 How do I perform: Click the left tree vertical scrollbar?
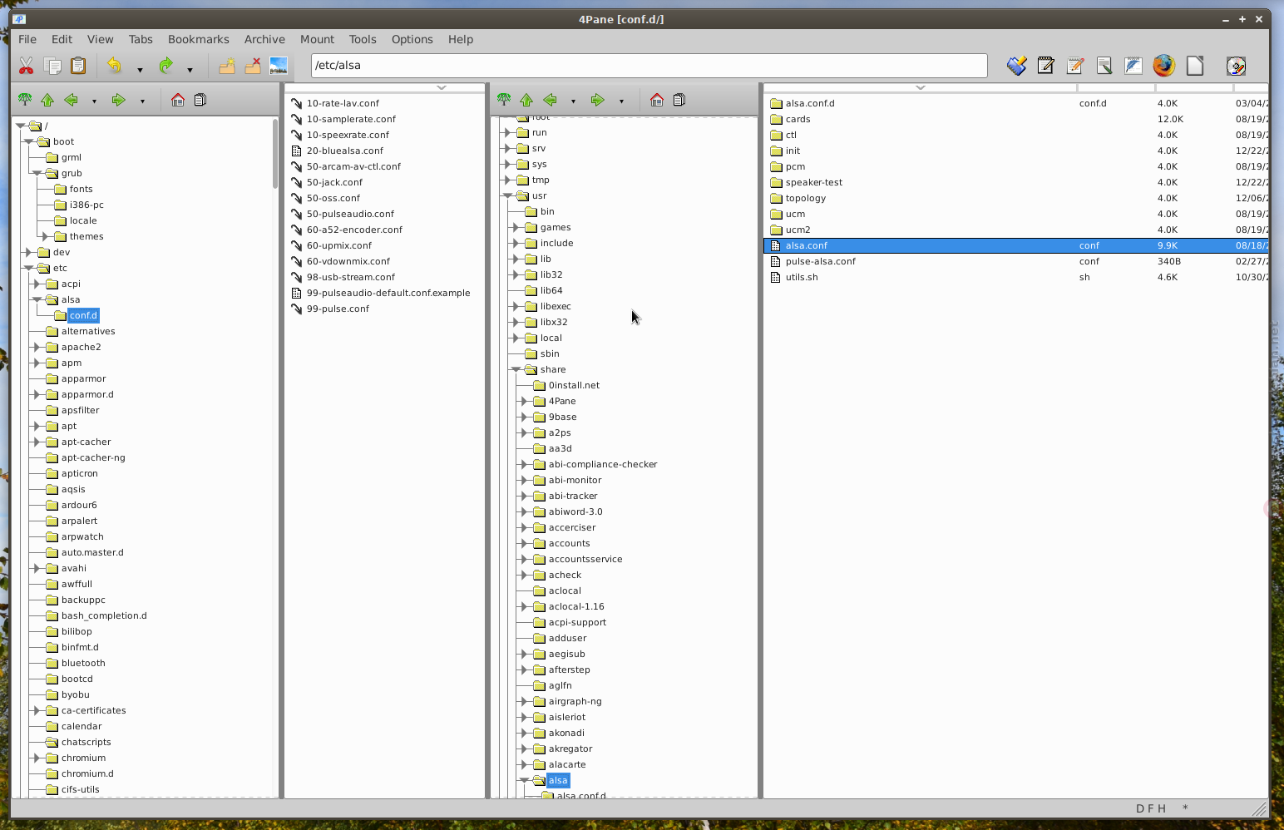(275, 154)
